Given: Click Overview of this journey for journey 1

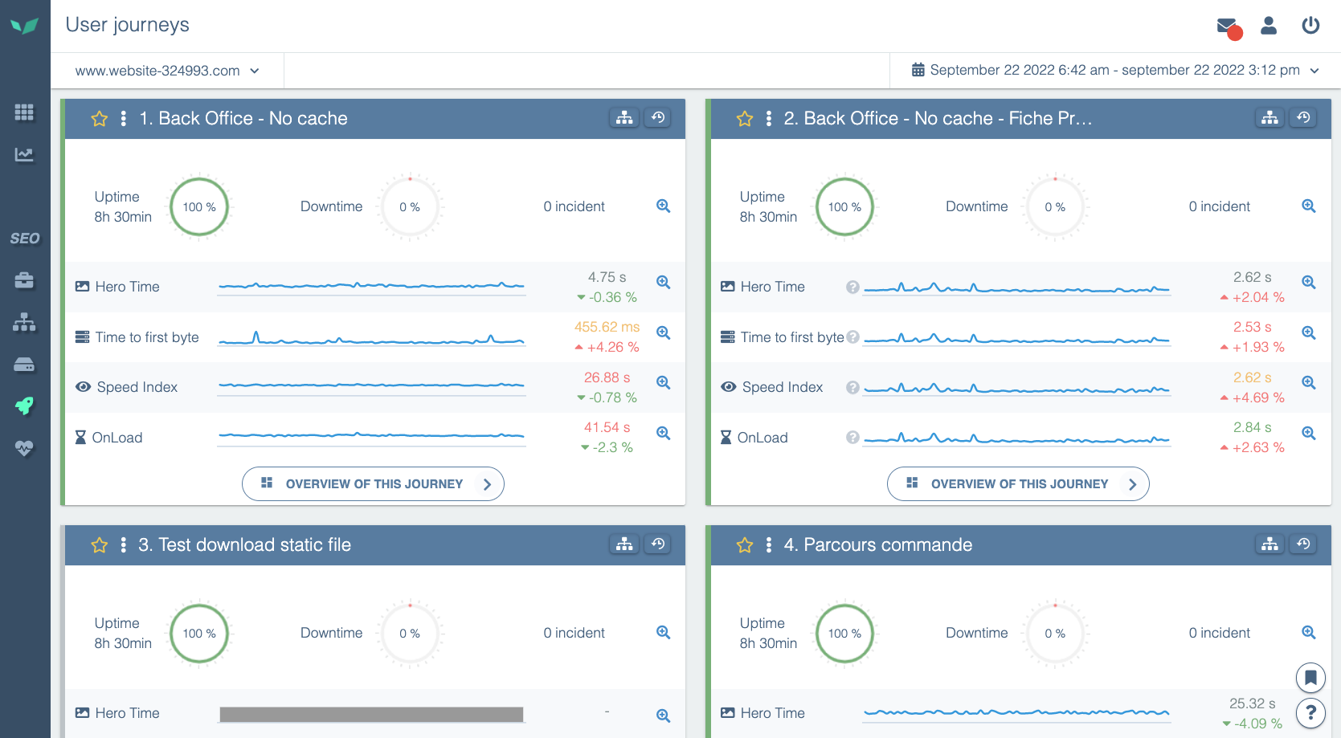Looking at the screenshot, I should 373,484.
